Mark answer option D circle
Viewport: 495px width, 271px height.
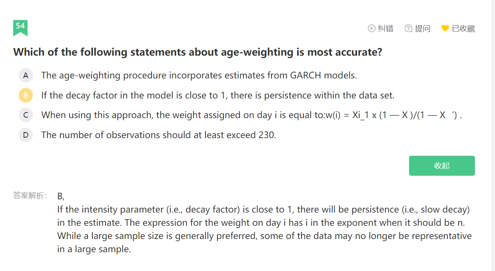pyautogui.click(x=26, y=135)
